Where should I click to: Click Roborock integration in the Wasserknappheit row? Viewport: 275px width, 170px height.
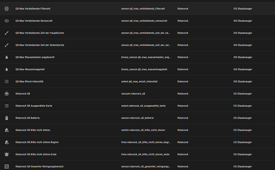tap(183, 69)
